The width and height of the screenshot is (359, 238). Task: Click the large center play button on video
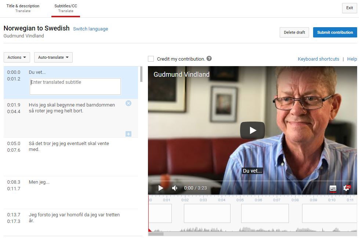252,130
